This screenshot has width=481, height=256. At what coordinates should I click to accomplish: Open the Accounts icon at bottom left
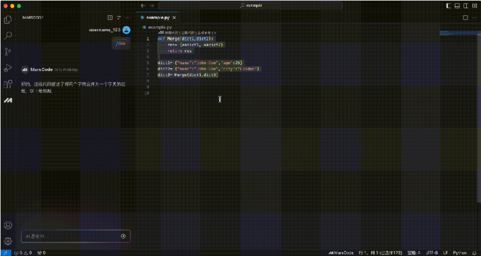(8, 225)
